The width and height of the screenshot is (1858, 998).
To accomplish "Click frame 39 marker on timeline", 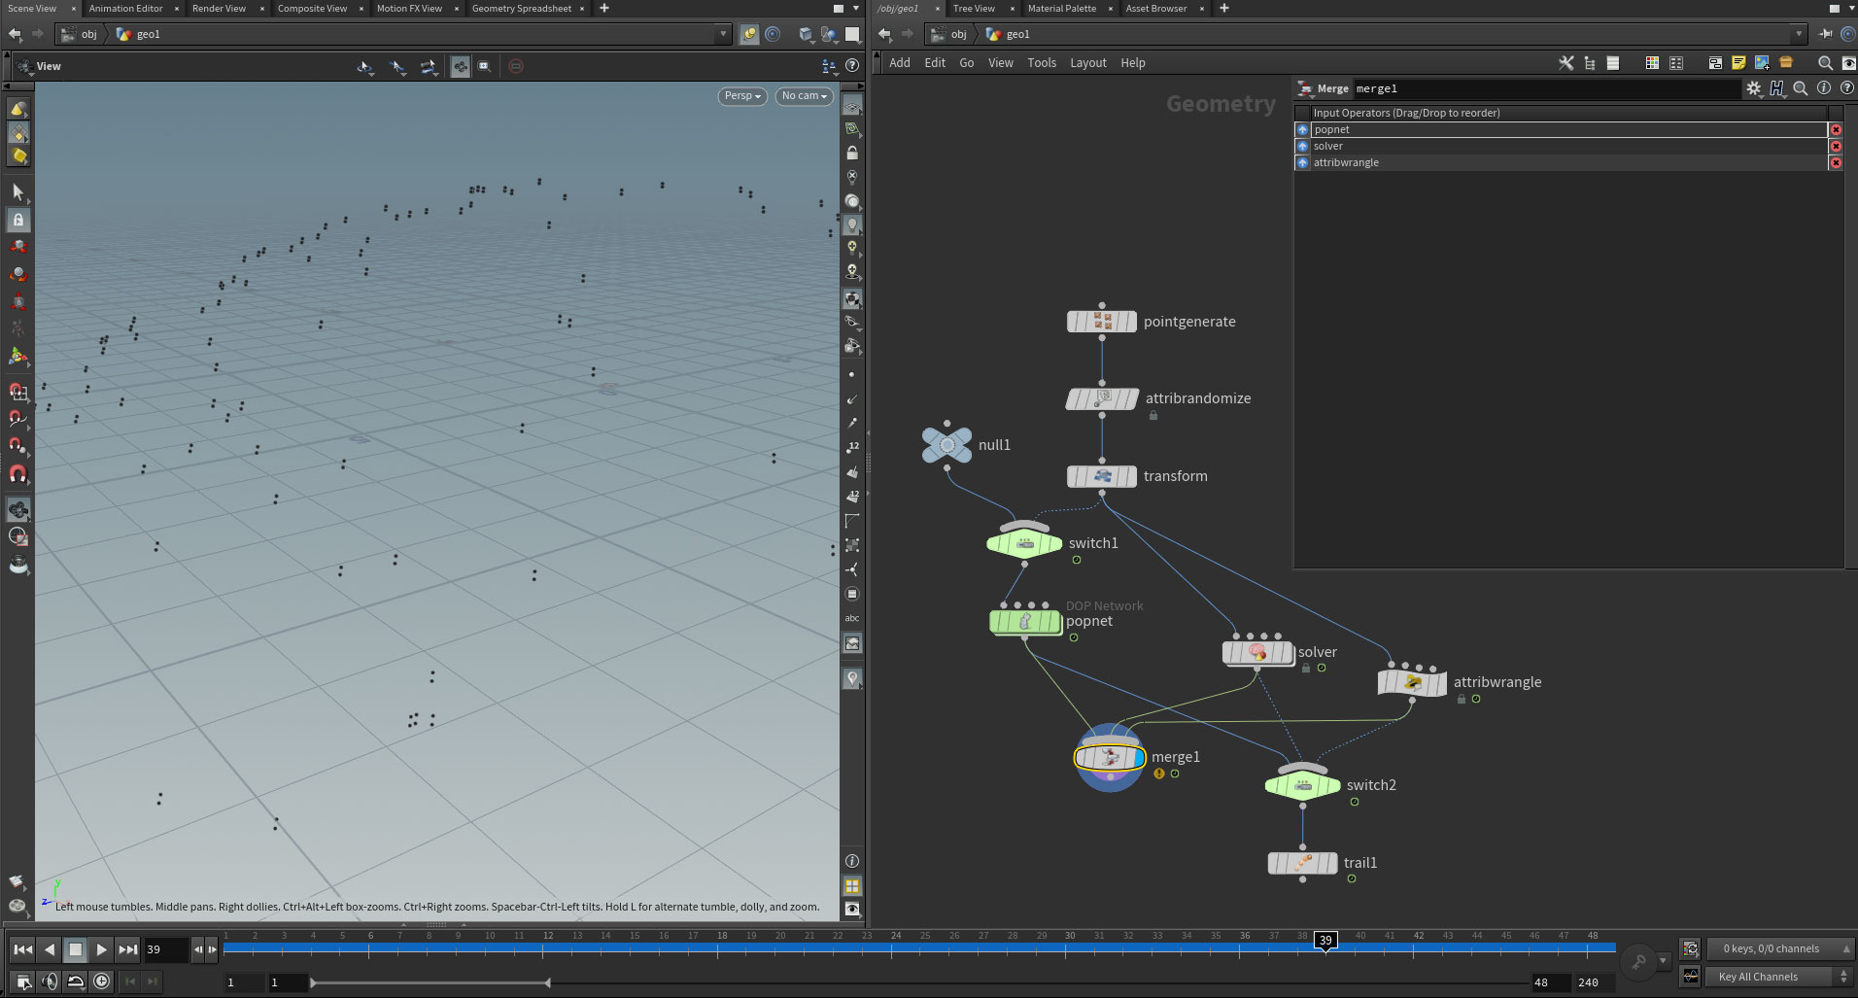I will pyautogui.click(x=1325, y=940).
